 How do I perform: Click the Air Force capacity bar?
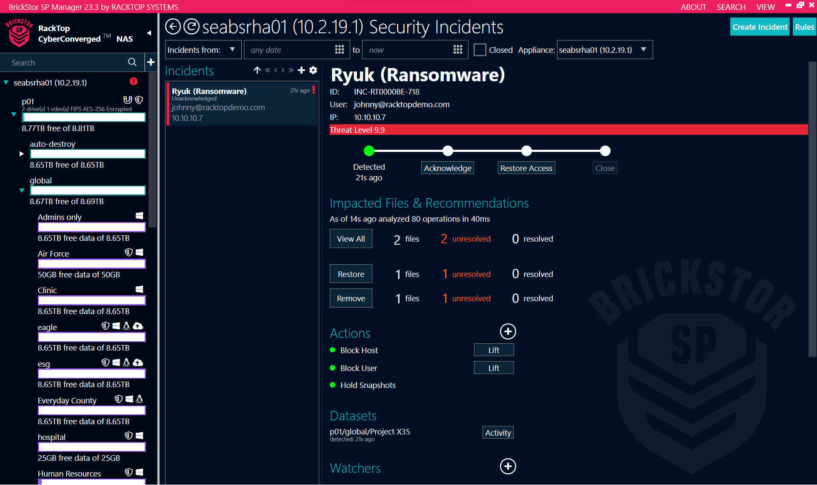click(x=92, y=264)
